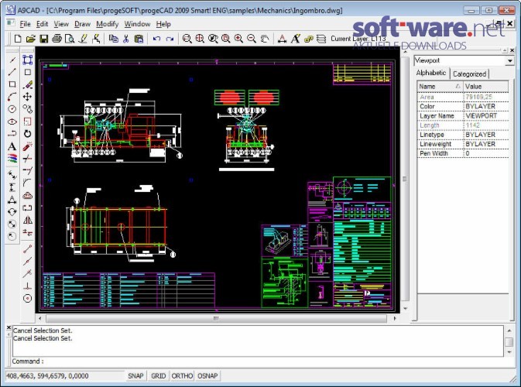Image resolution: width=521 pixels, height=387 pixels.
Task: Pick the Endpoint object snap
Action: click(x=27, y=248)
